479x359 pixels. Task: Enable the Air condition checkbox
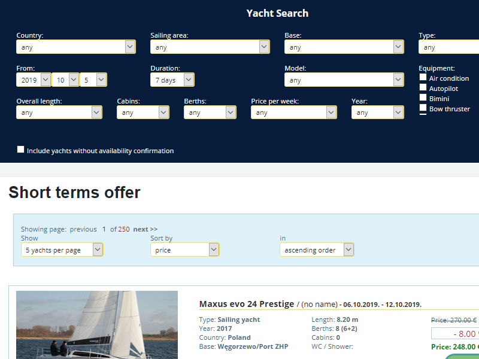point(423,78)
